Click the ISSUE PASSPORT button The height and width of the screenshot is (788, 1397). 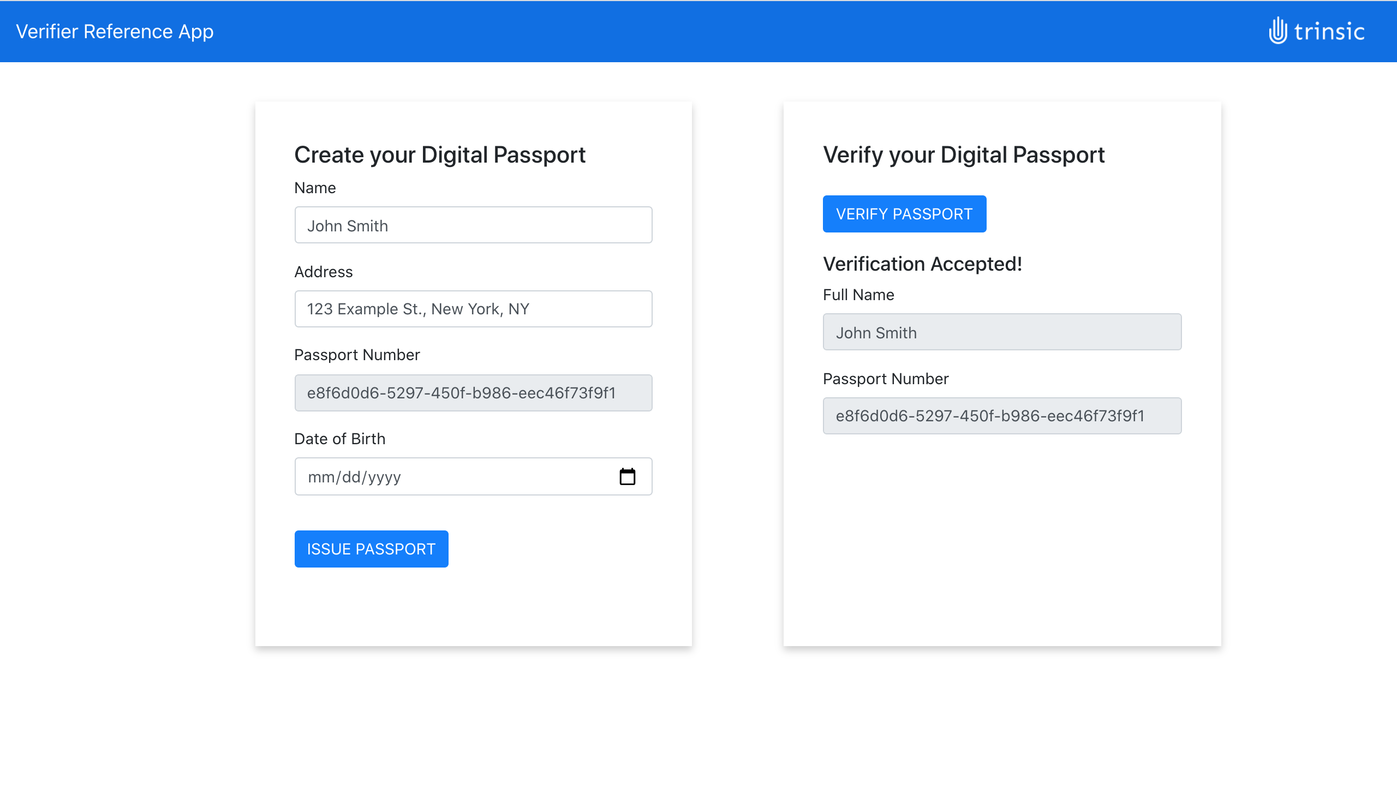point(371,549)
